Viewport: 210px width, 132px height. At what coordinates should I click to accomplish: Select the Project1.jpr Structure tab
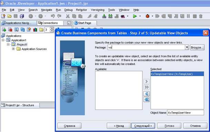(x=20, y=105)
